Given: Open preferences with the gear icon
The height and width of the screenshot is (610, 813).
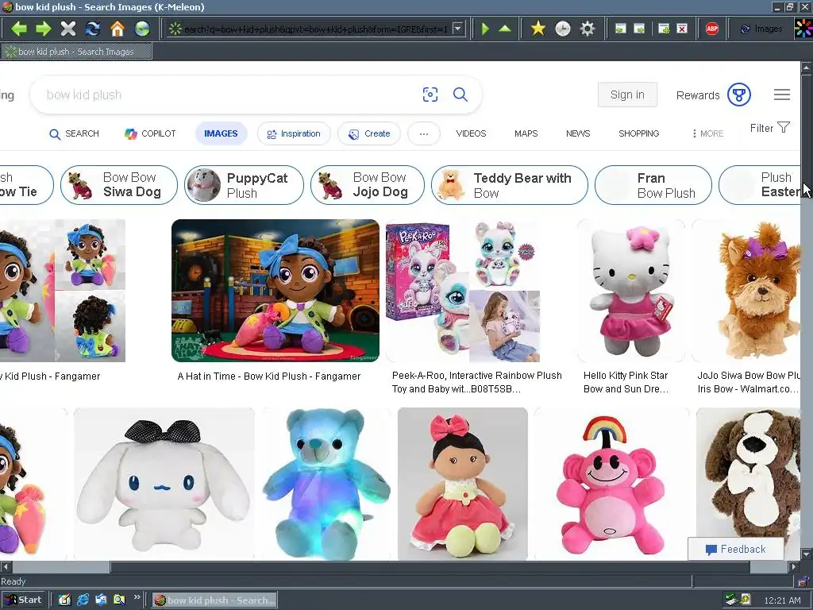Looking at the screenshot, I should 588,29.
